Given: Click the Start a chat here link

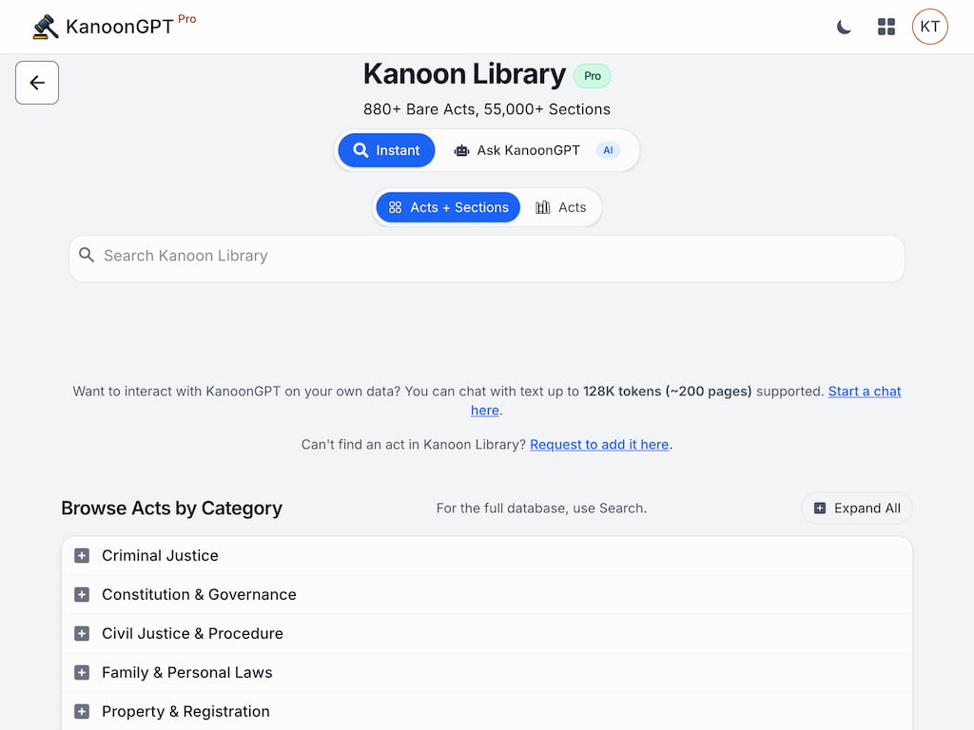Looking at the screenshot, I should 865,391.
